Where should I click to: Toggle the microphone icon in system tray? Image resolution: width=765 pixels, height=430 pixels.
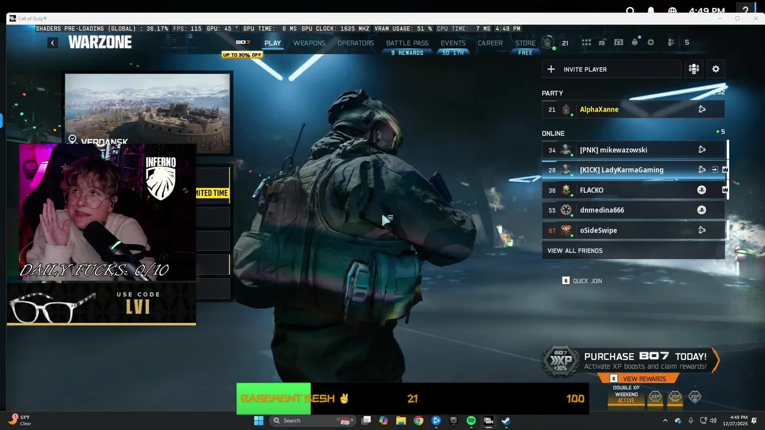click(691, 420)
